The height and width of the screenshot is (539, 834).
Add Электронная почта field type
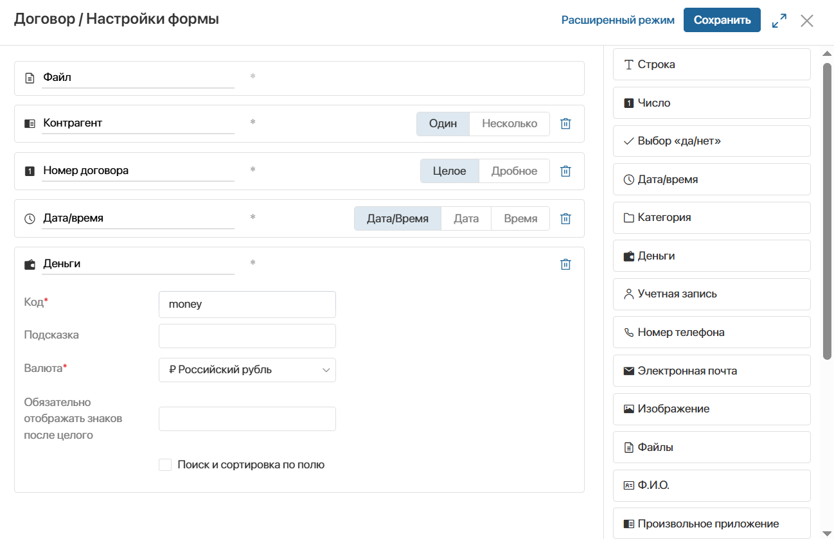712,371
